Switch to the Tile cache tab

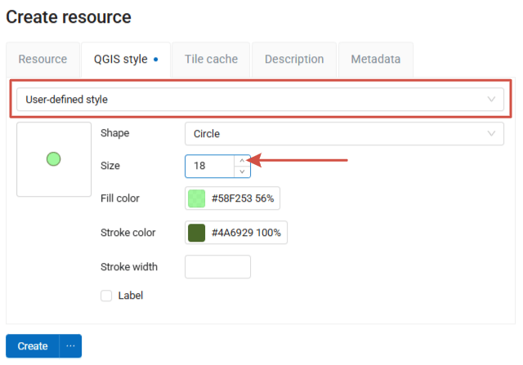pyautogui.click(x=211, y=60)
